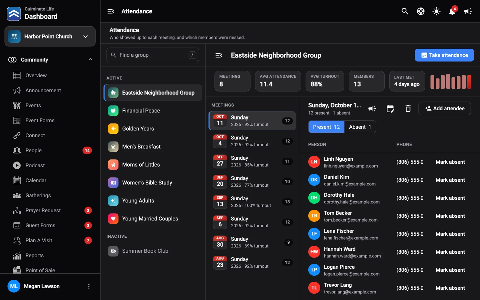This screenshot has height=300, width=480.
Task: Select inactive Summer Book Club group
Action: point(153,251)
